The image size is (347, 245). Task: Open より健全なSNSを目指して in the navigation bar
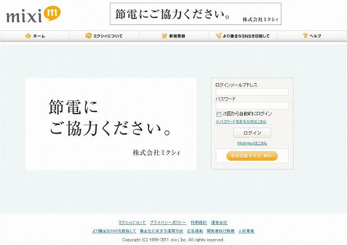tap(243, 36)
